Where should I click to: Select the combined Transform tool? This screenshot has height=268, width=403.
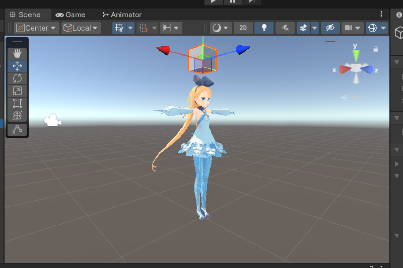coord(17,116)
